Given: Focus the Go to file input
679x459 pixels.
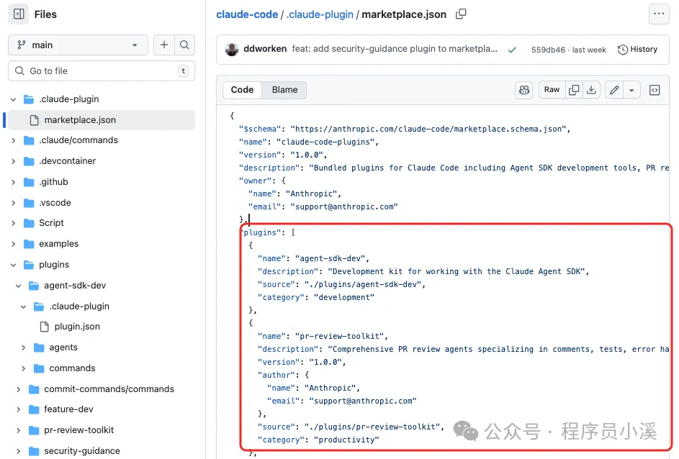Looking at the screenshot, I should (102, 71).
